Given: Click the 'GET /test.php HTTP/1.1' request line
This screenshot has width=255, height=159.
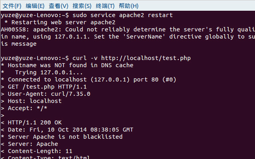Looking at the screenshot, I should [44, 87].
